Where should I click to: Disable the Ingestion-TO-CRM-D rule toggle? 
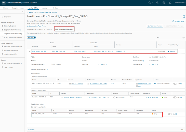pos(175,97)
